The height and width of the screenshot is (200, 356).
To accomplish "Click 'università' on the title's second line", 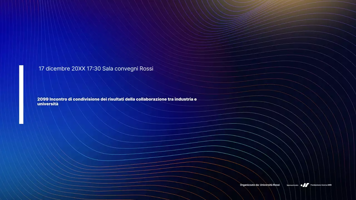I will click(x=48, y=104).
